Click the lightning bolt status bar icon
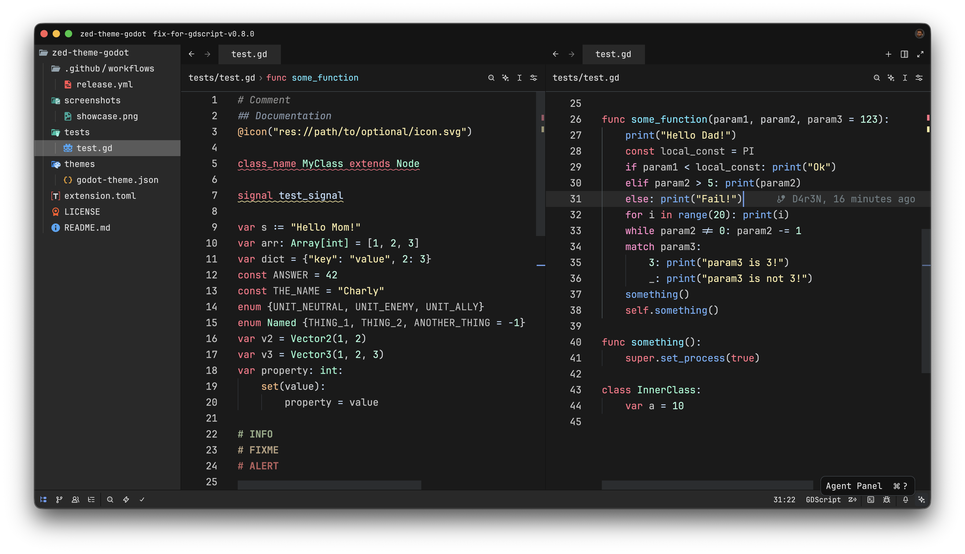The height and width of the screenshot is (554, 965). pyautogui.click(x=126, y=500)
